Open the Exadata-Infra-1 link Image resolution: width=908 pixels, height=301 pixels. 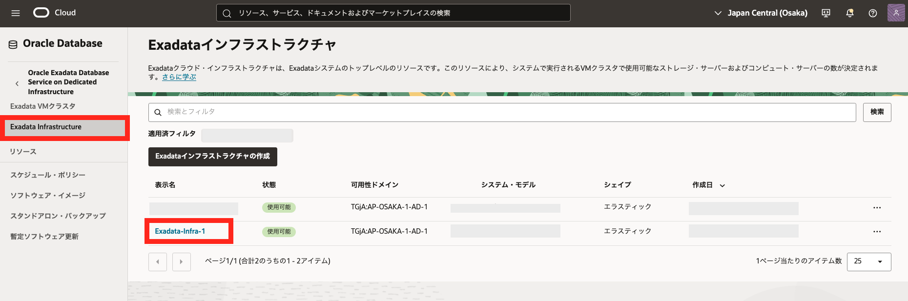[180, 231]
